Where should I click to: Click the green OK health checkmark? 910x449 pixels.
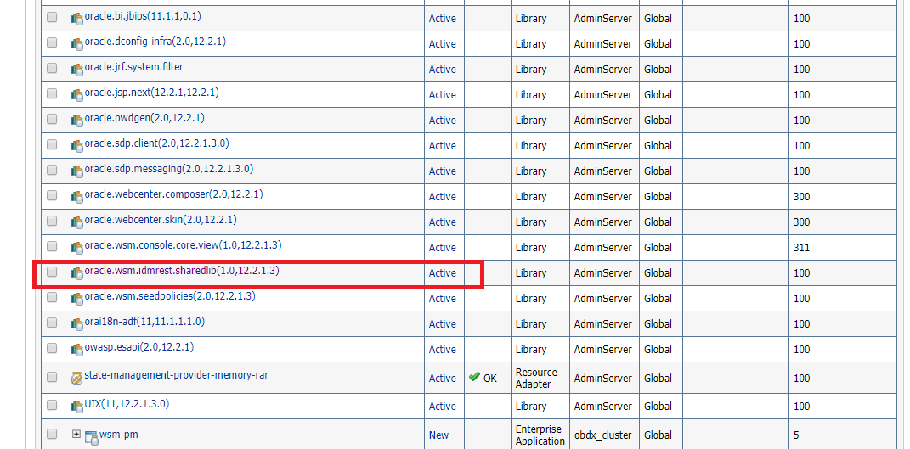point(474,377)
